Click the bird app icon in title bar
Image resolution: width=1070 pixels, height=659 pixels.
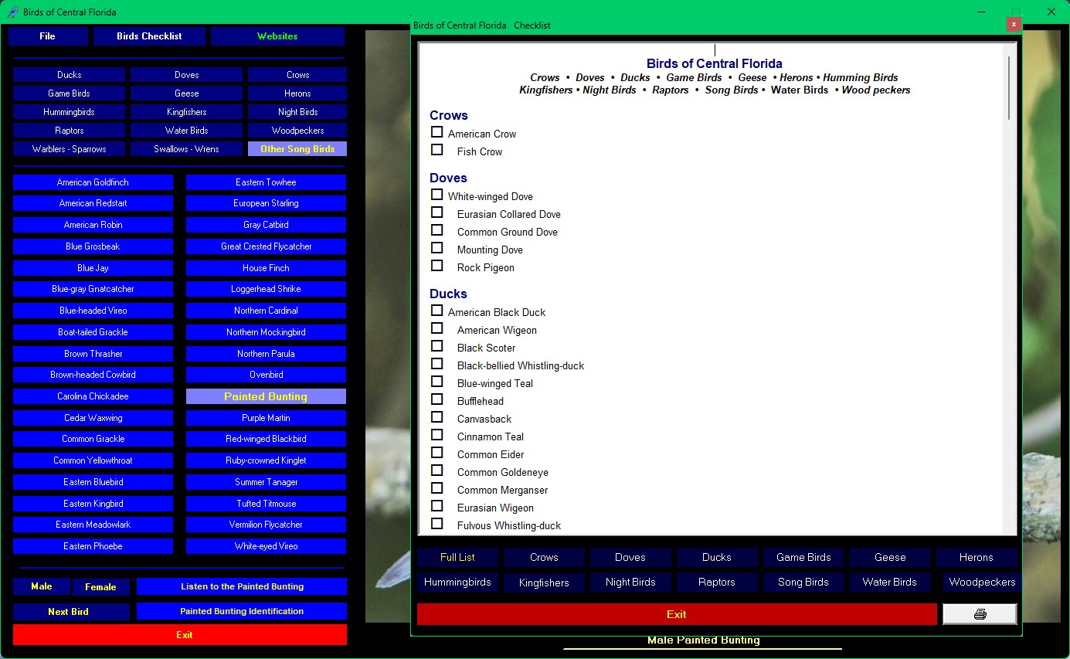coord(12,12)
